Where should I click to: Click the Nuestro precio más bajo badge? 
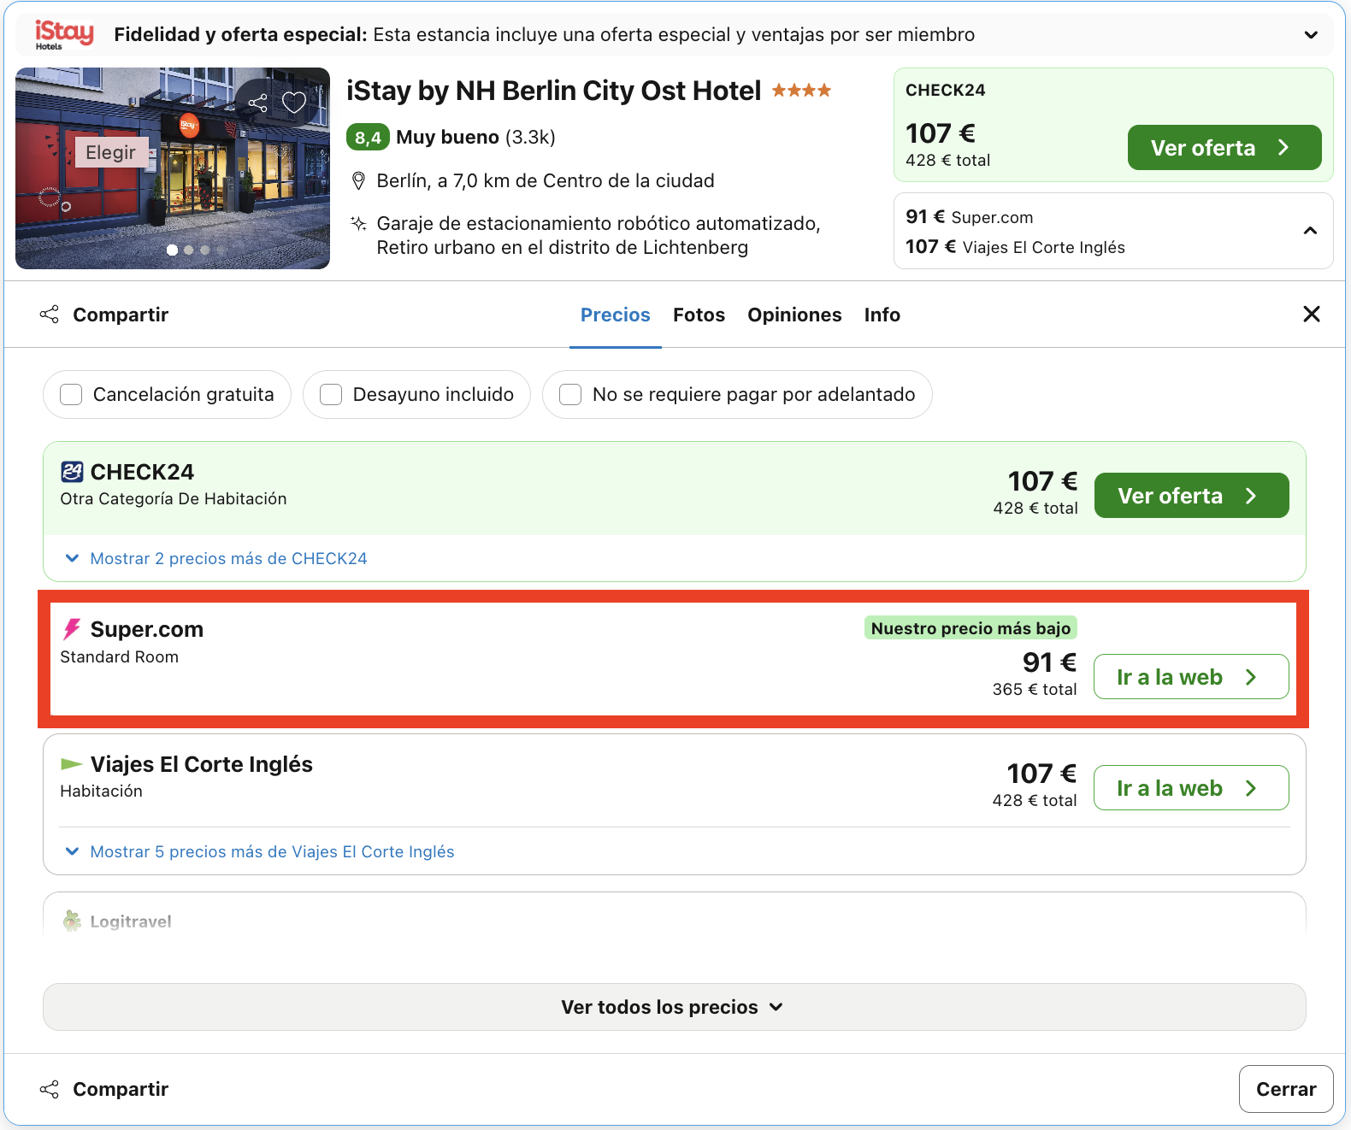click(x=970, y=628)
